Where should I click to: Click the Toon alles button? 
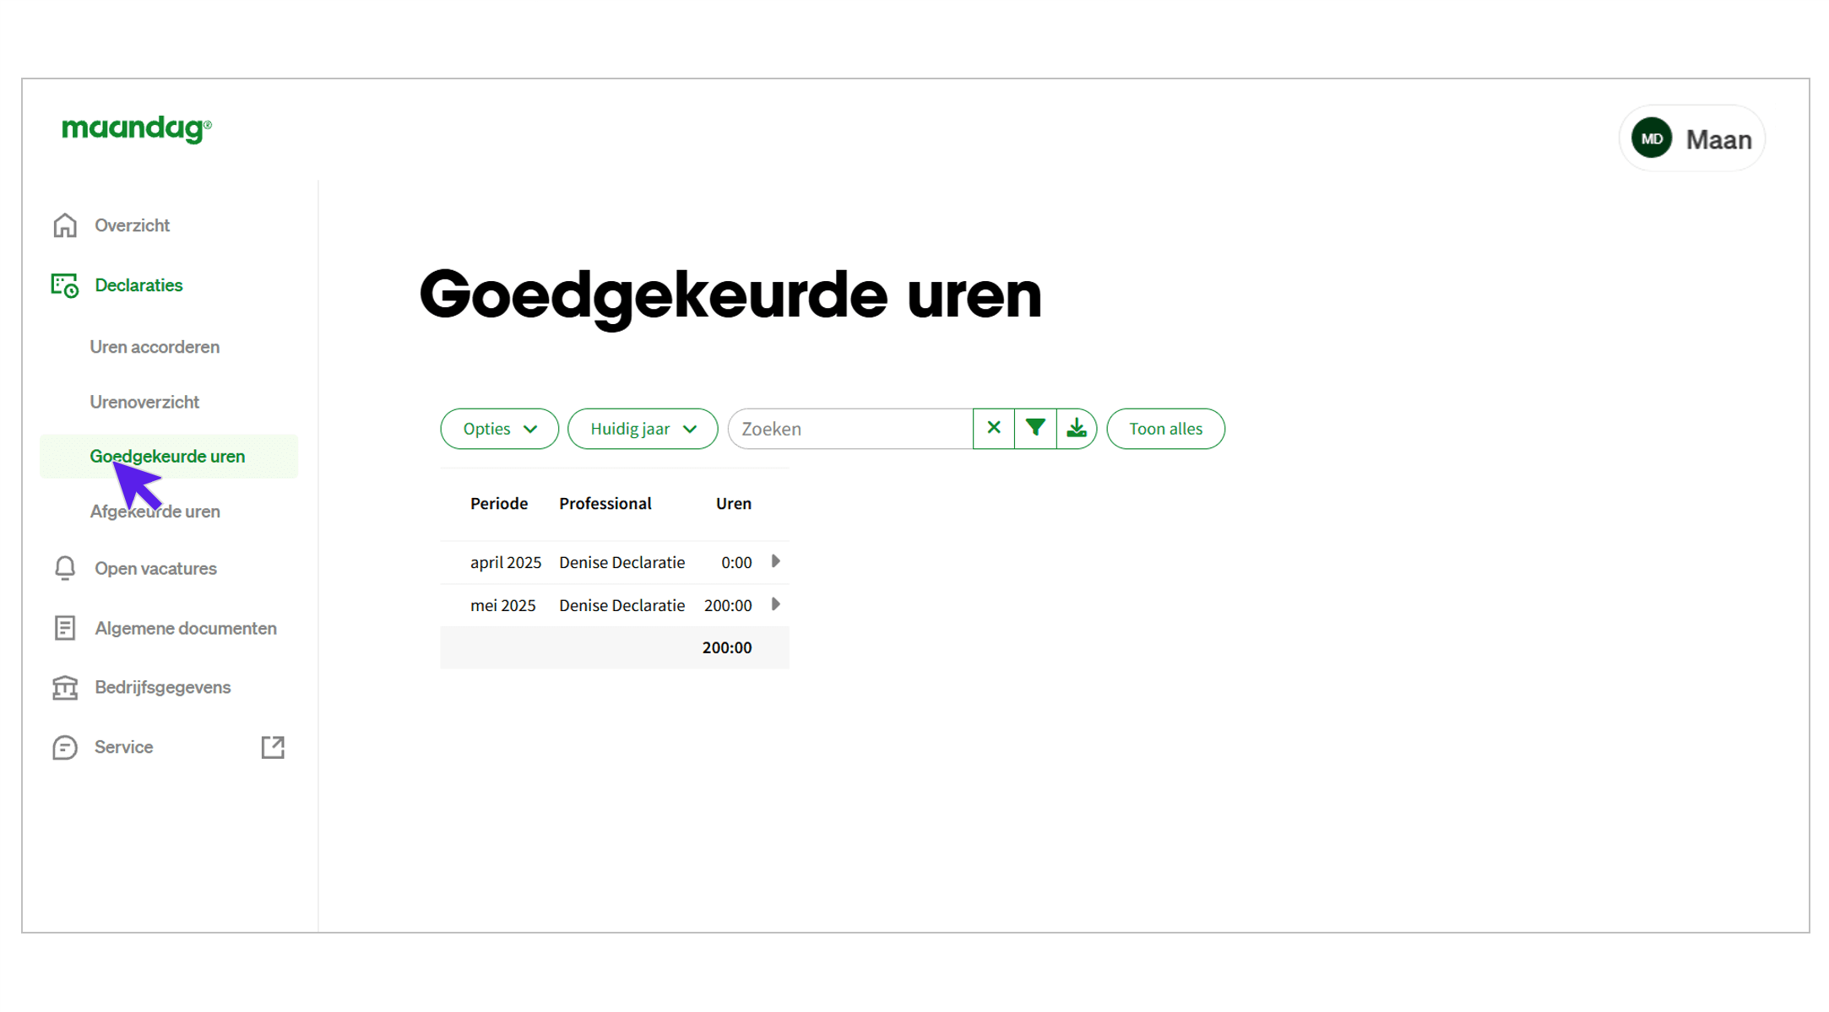pyautogui.click(x=1165, y=428)
